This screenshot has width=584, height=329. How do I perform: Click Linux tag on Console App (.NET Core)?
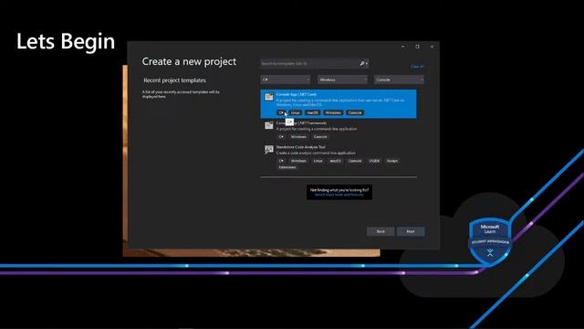(295, 112)
